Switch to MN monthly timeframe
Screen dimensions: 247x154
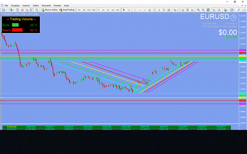[118, 10]
